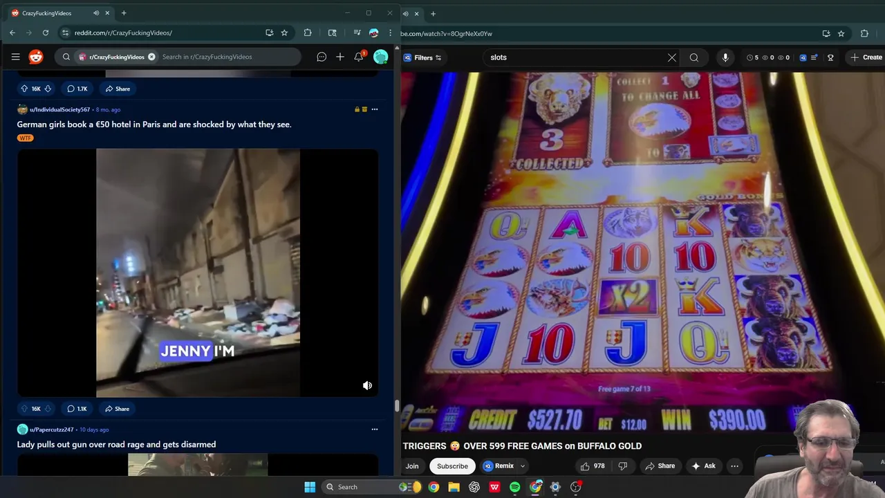Open options menu of the German girls post

pos(375,109)
